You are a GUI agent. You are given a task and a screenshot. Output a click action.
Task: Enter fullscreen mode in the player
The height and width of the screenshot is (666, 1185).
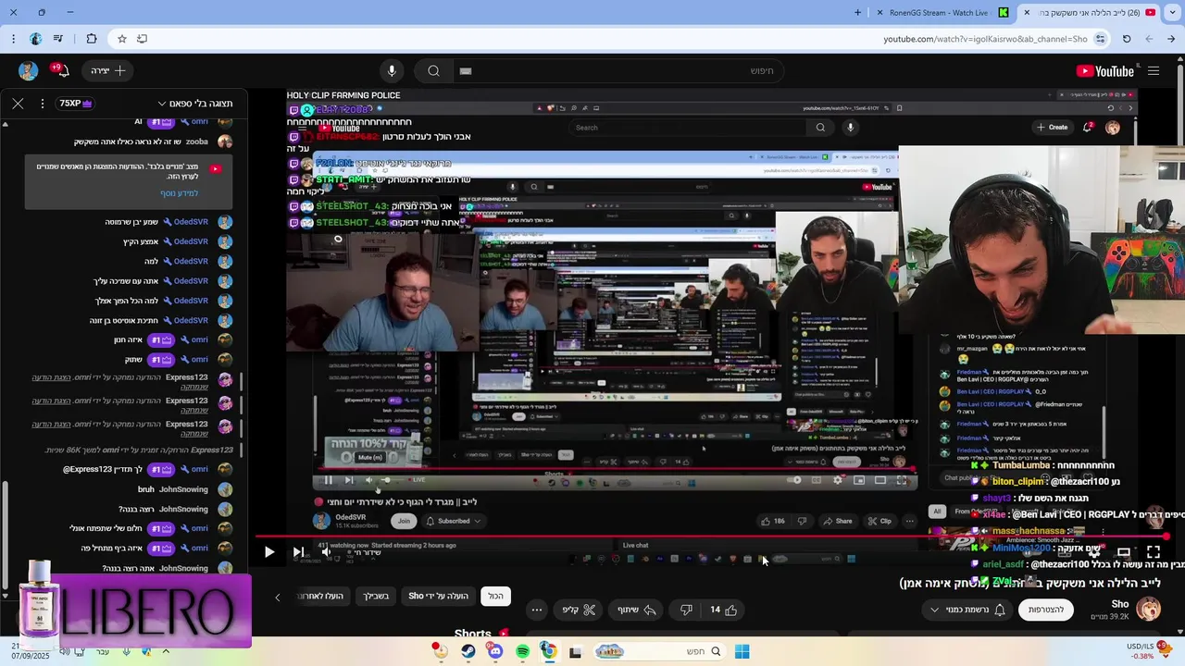coord(1153,552)
